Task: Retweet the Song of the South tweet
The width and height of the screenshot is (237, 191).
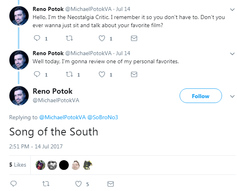Action: (x=46, y=184)
